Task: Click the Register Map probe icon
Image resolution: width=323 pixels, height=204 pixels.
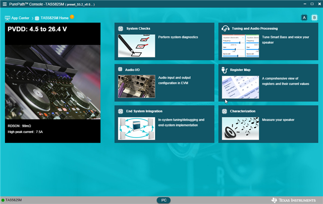Action: (x=225, y=70)
